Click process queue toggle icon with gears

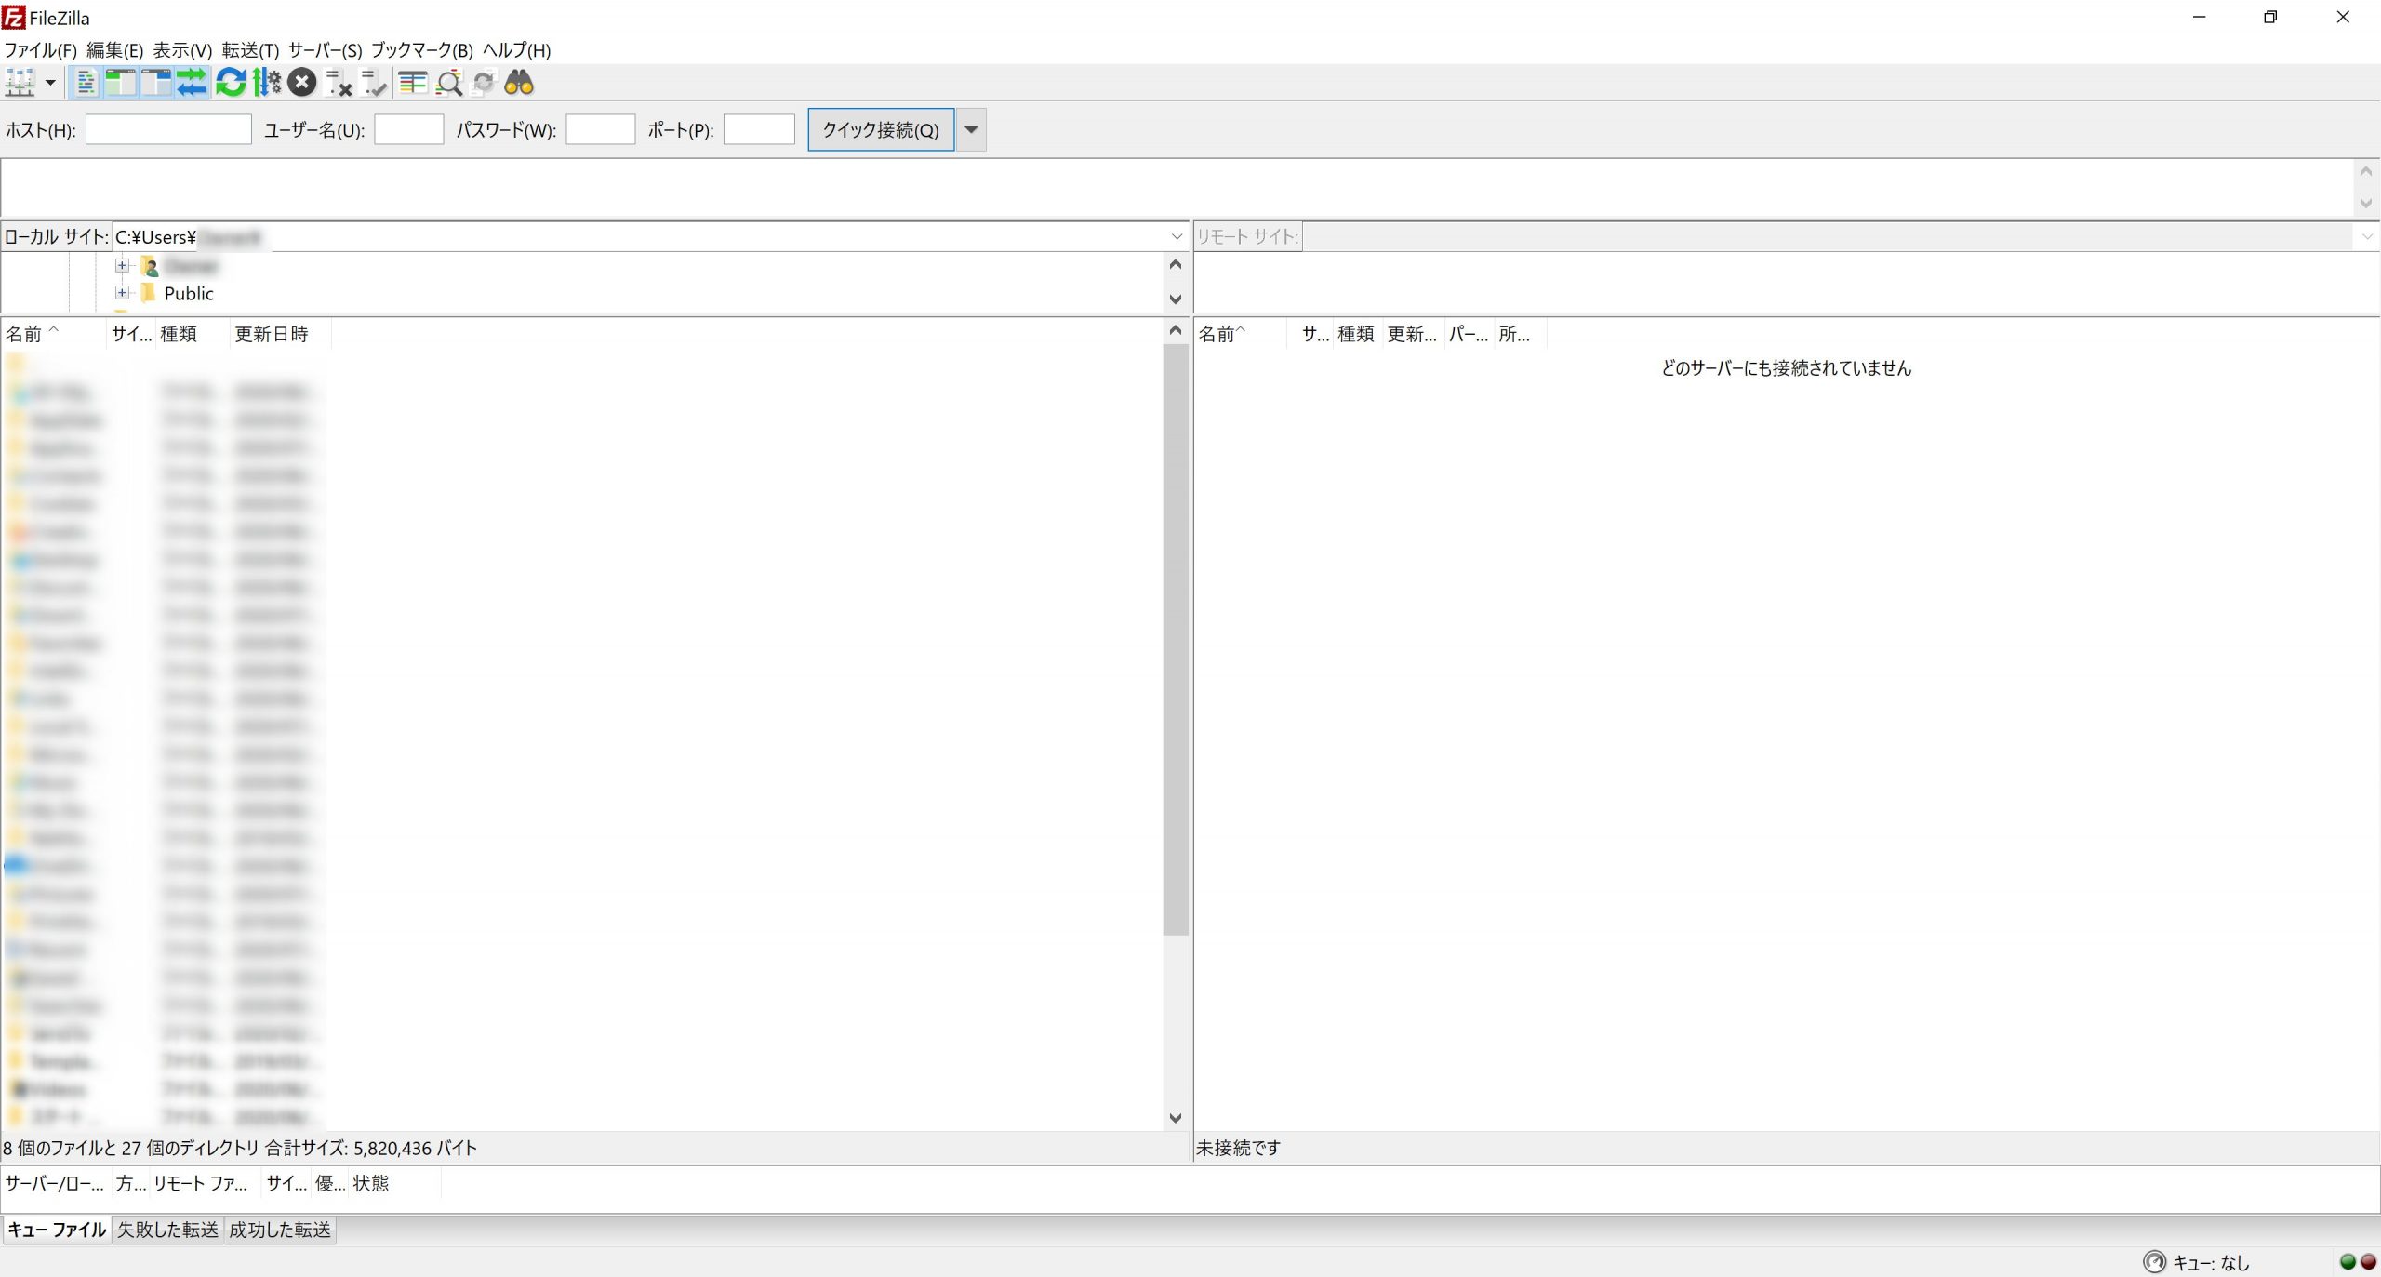(267, 84)
